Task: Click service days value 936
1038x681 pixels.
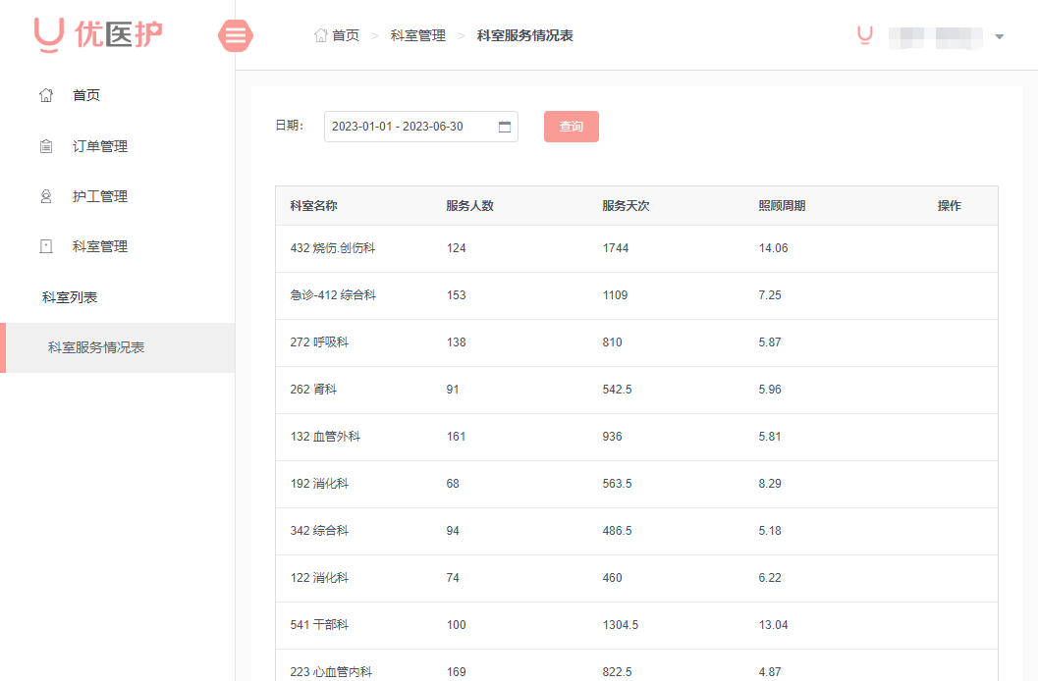Action: (x=613, y=437)
